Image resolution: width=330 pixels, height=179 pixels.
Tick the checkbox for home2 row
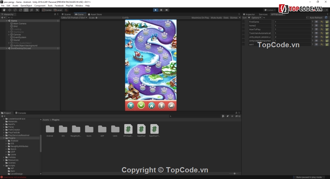[x=244, y=25]
